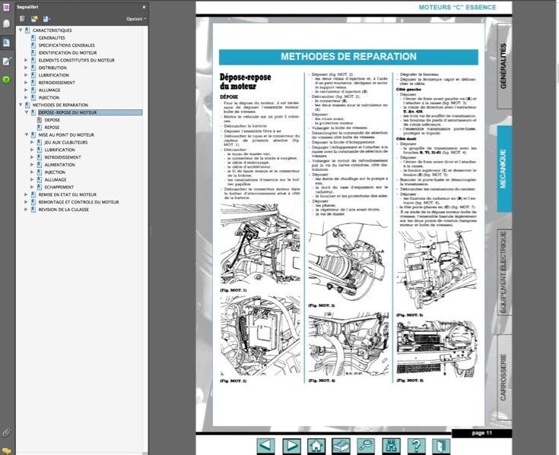Collapse the METHODES DE REPARATION node

[21, 105]
